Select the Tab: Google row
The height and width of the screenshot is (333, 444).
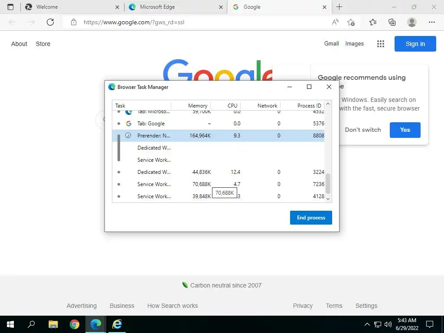219,124
